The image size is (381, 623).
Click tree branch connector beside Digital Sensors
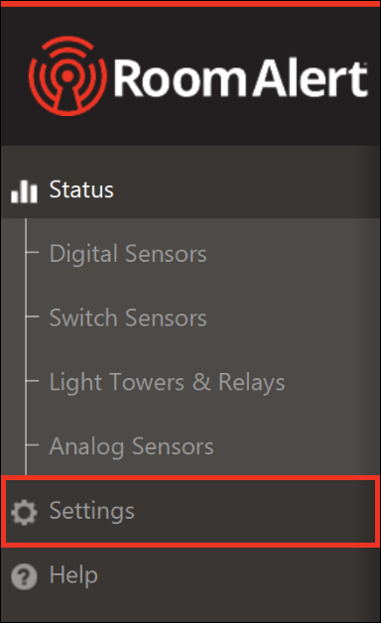tap(32, 252)
